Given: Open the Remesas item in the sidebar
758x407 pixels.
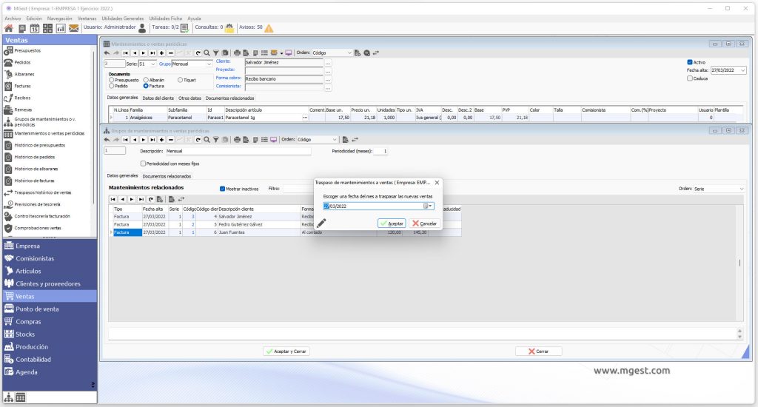Looking at the screenshot, I should pos(23,110).
